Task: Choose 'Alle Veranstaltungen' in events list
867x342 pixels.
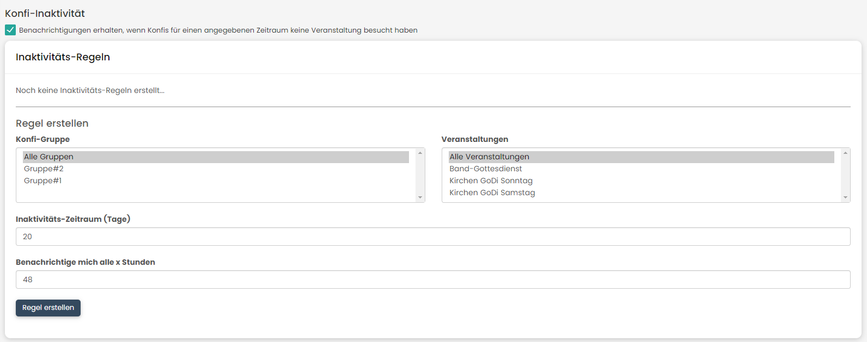Action: (641, 157)
